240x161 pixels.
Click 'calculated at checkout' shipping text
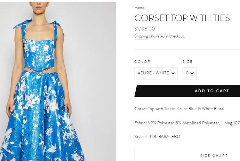pyautogui.click(x=167, y=36)
